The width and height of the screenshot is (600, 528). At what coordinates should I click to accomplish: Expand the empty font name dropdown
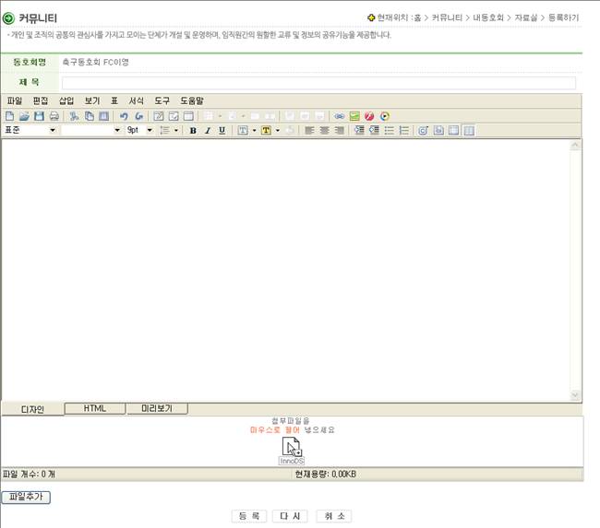pos(117,131)
